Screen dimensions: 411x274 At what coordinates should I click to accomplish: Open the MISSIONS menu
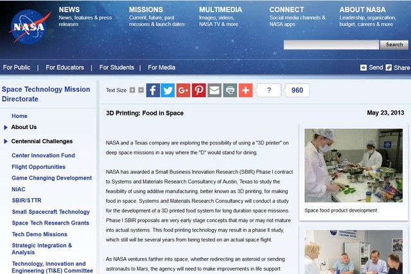coord(146,10)
